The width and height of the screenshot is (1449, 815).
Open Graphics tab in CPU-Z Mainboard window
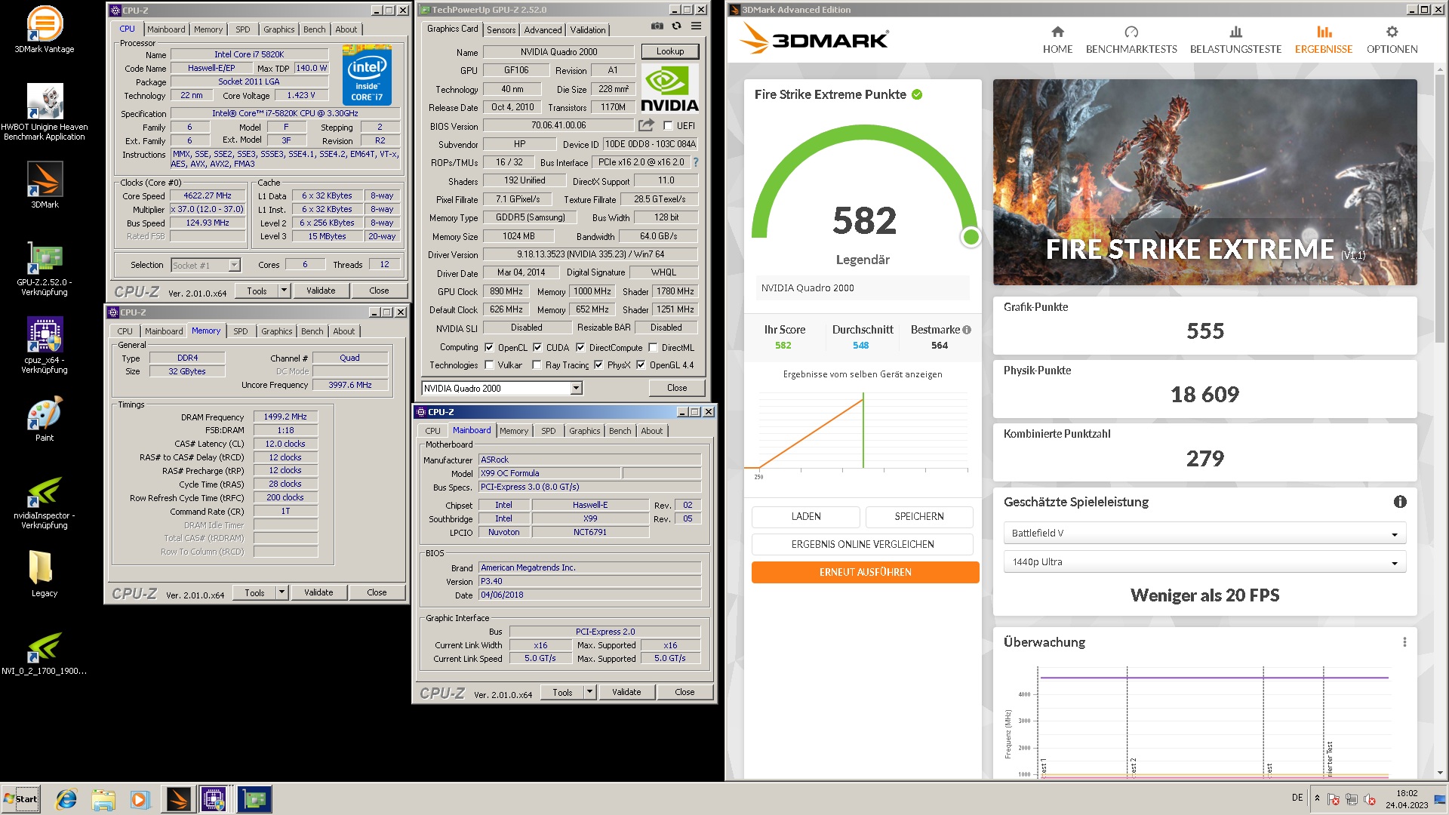(x=584, y=431)
